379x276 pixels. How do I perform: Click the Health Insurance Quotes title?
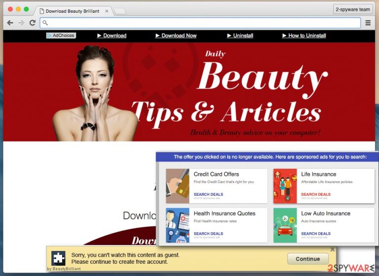click(225, 214)
